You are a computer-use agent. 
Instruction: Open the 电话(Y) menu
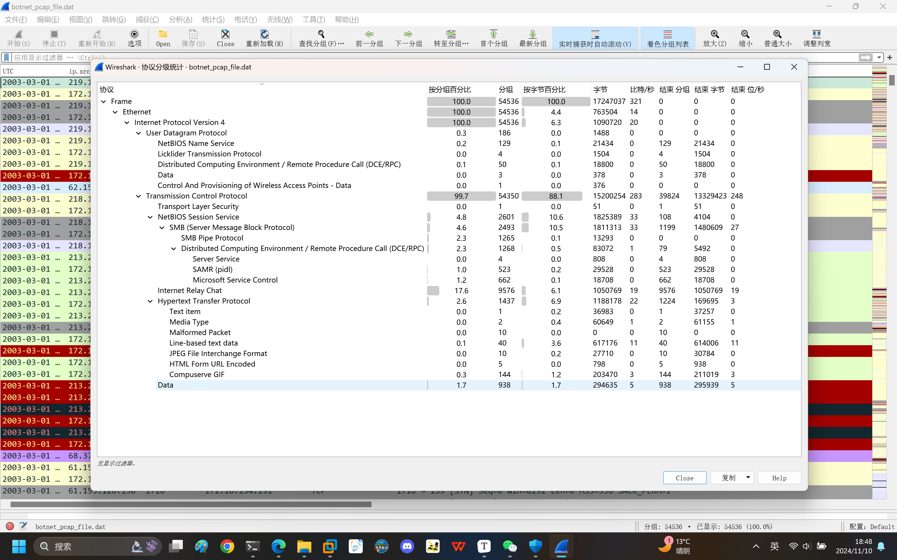(245, 20)
